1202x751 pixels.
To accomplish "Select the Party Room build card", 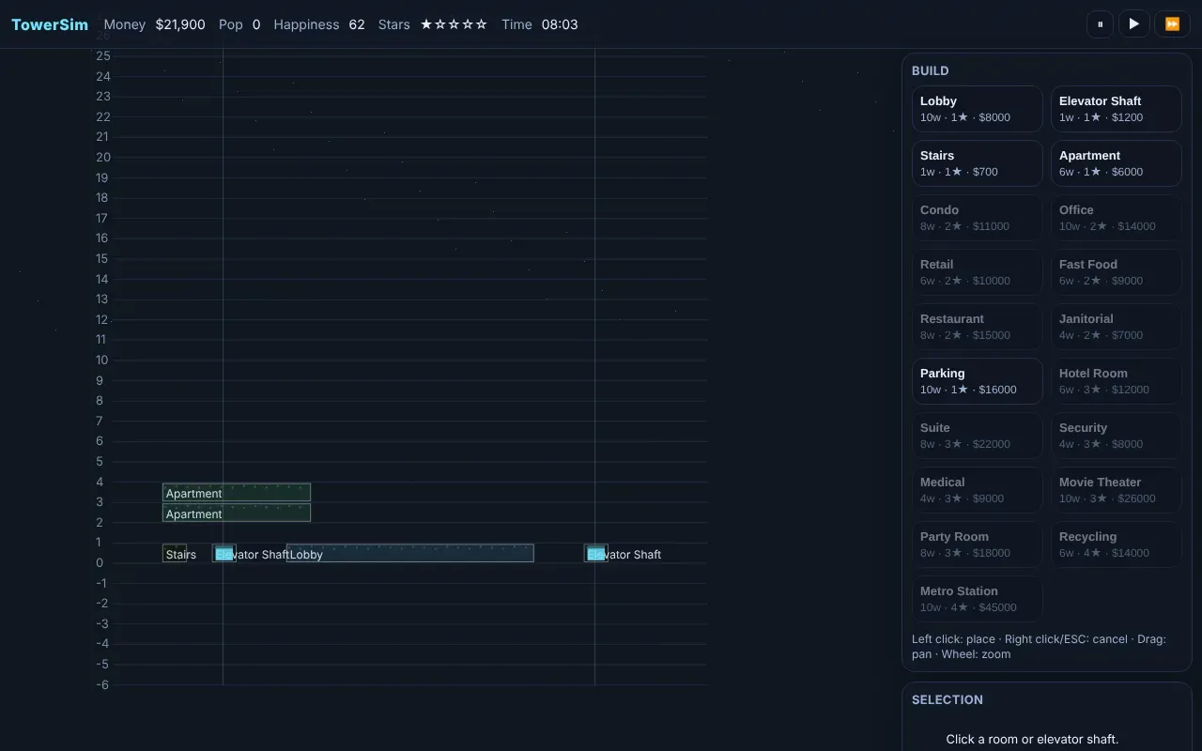I will [978, 544].
